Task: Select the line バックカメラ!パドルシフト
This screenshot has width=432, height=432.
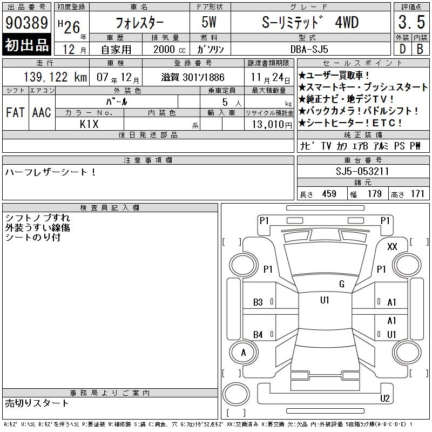Action: (359, 111)
